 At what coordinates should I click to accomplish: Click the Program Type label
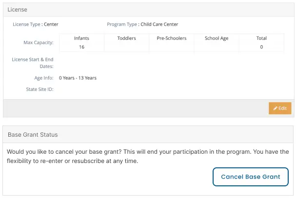tap(122, 24)
